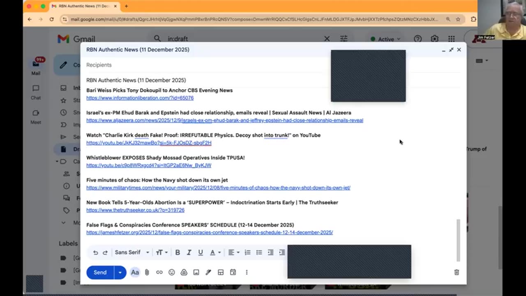Open the Active status dropdown
526x296 pixels.
(x=385, y=39)
